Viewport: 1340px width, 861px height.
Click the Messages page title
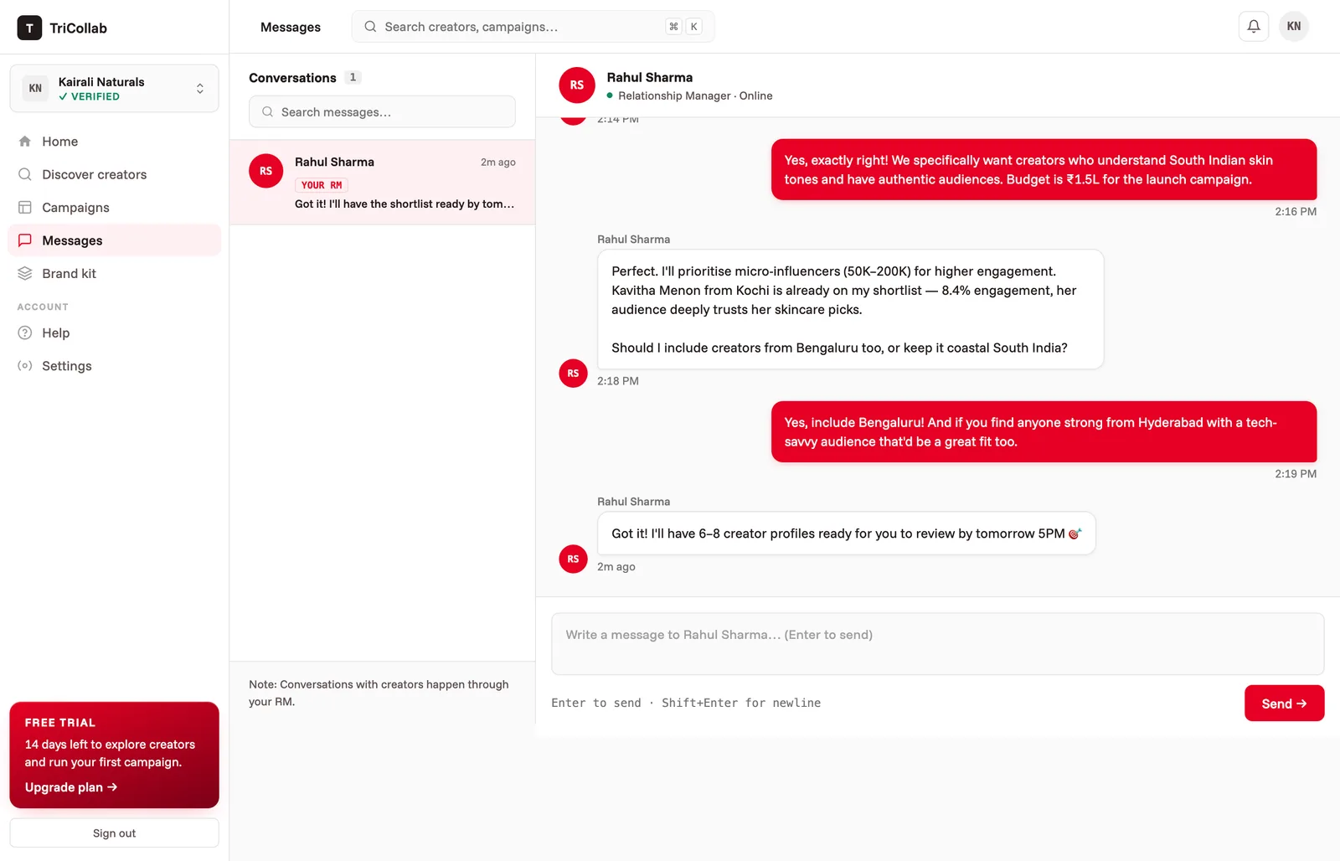click(x=291, y=27)
